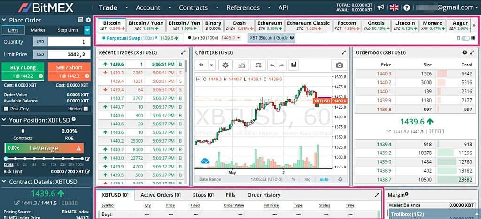
Task: Select the Limit order type
Action: pos(13,30)
